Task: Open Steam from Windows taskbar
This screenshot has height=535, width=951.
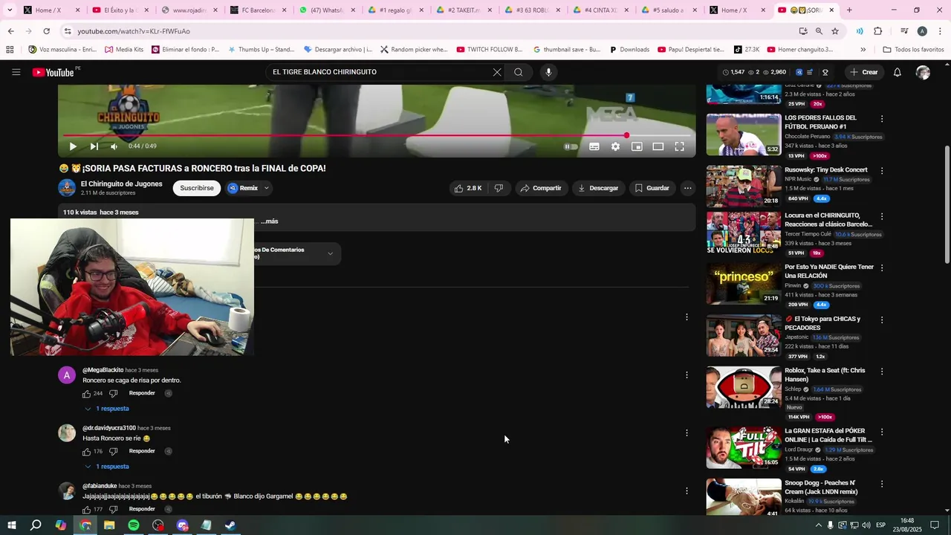Action: click(x=230, y=525)
